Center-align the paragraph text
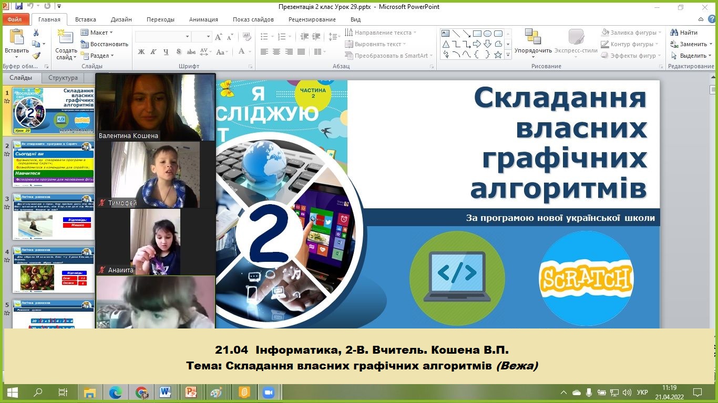Screen dimensions: 718x403 277,52
